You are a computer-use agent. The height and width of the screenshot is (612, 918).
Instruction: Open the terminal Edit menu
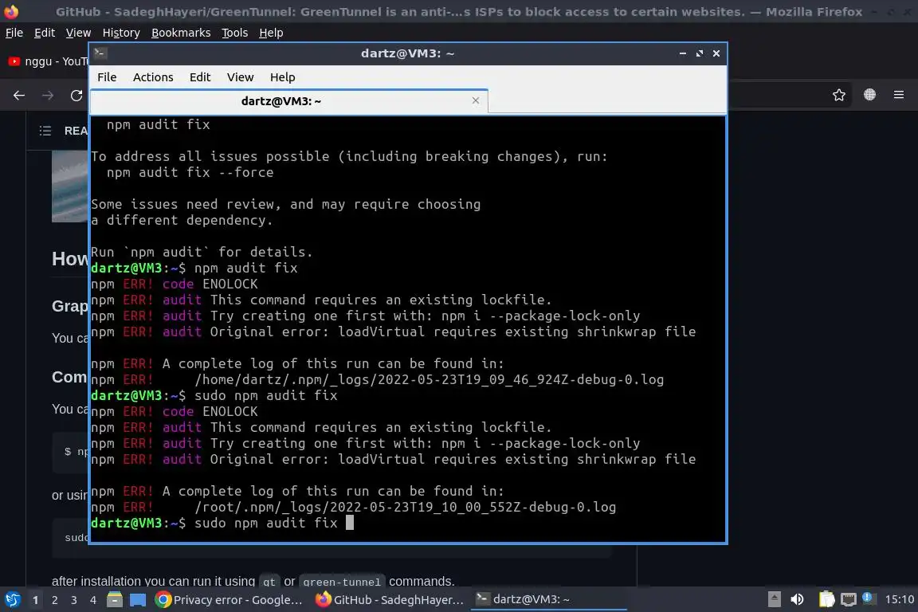[200, 77]
